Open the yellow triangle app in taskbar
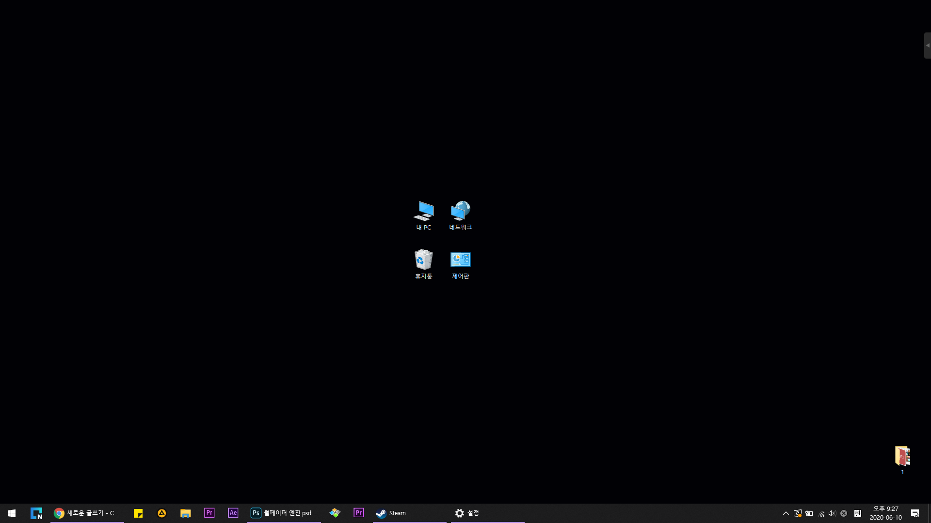 pyautogui.click(x=162, y=513)
